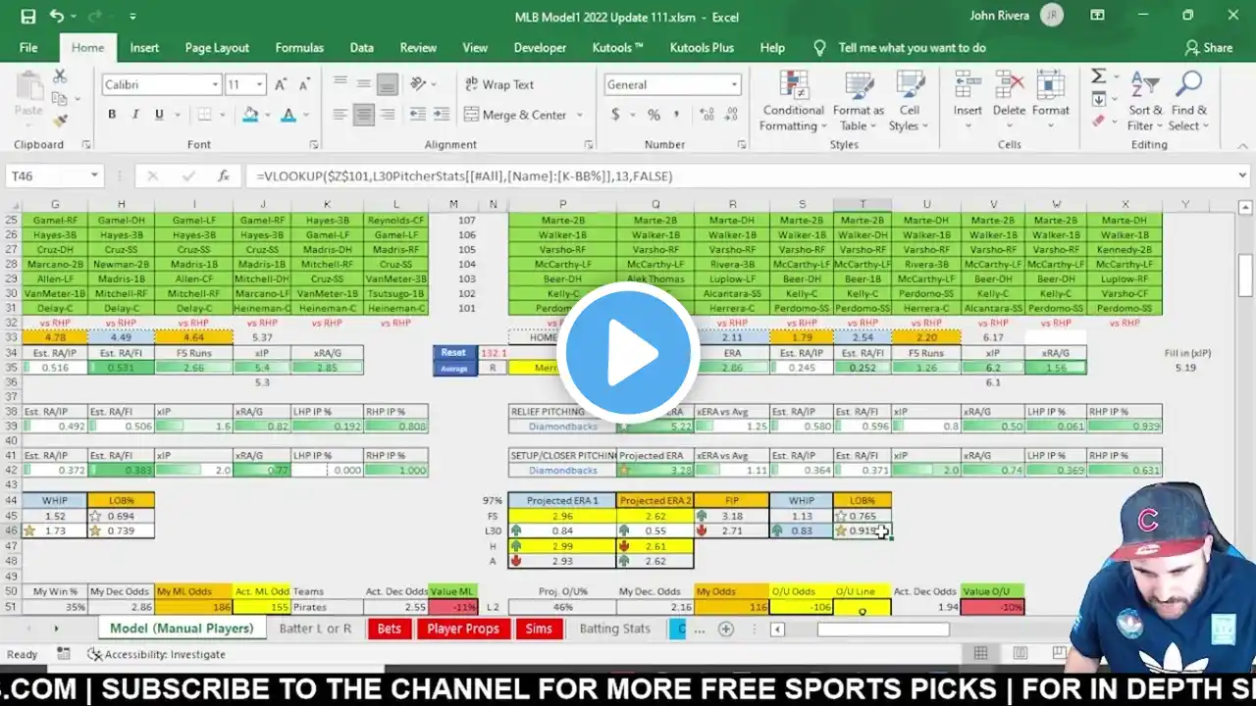Click the Clear eraser icon
This screenshot has width=1256, height=706.
click(1099, 121)
